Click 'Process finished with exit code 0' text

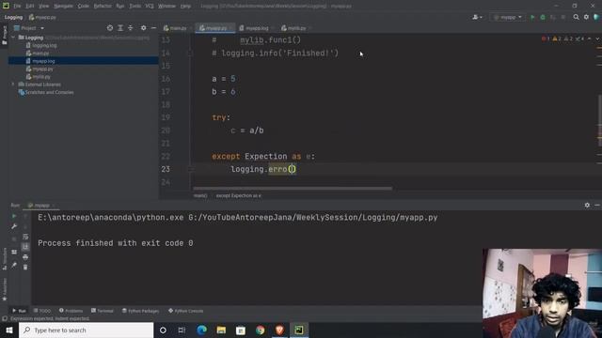tap(115, 243)
